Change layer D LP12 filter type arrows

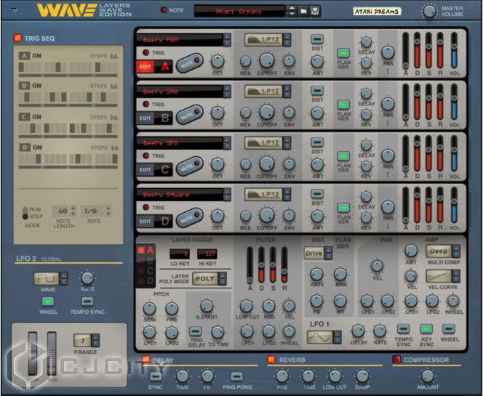(287, 195)
